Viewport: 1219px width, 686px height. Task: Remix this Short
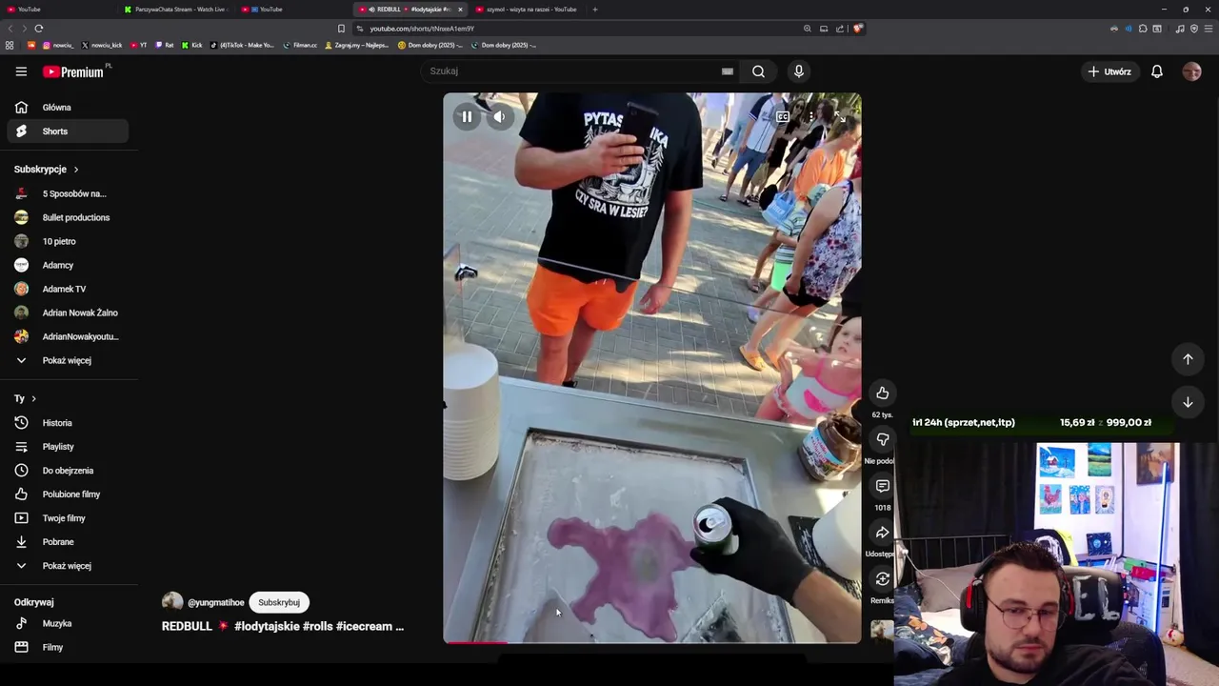tap(883, 579)
